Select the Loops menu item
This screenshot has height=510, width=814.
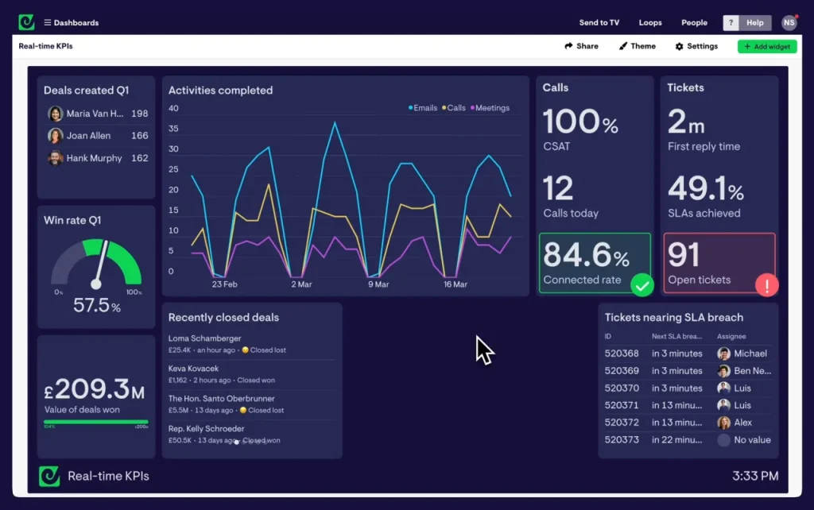pos(649,22)
